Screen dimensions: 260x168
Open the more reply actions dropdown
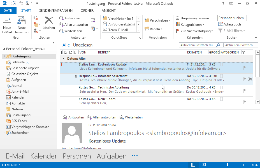(x=94, y=29)
